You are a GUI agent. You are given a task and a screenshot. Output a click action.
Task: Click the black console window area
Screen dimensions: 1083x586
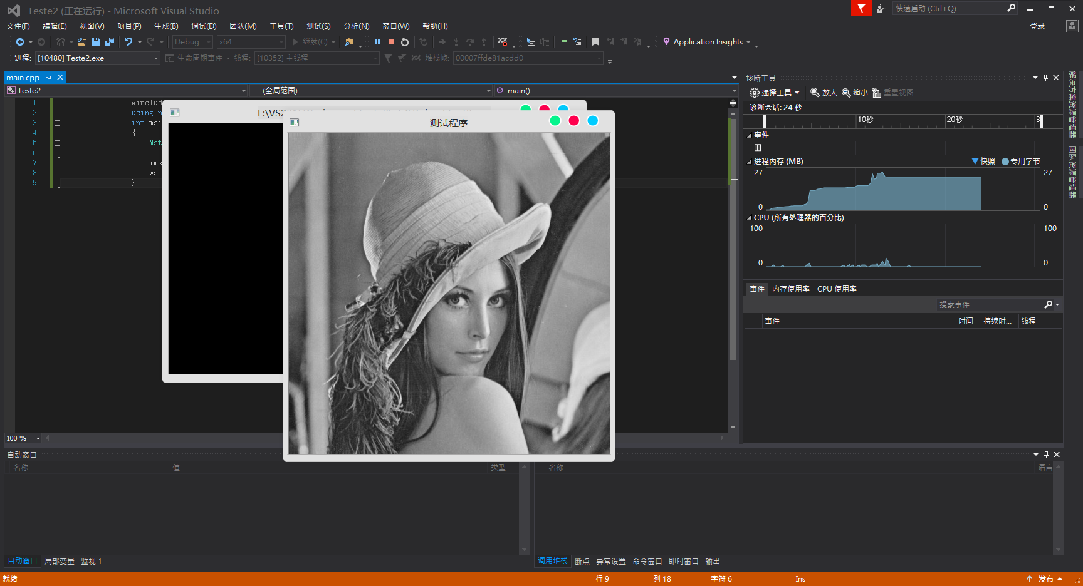tap(226, 249)
